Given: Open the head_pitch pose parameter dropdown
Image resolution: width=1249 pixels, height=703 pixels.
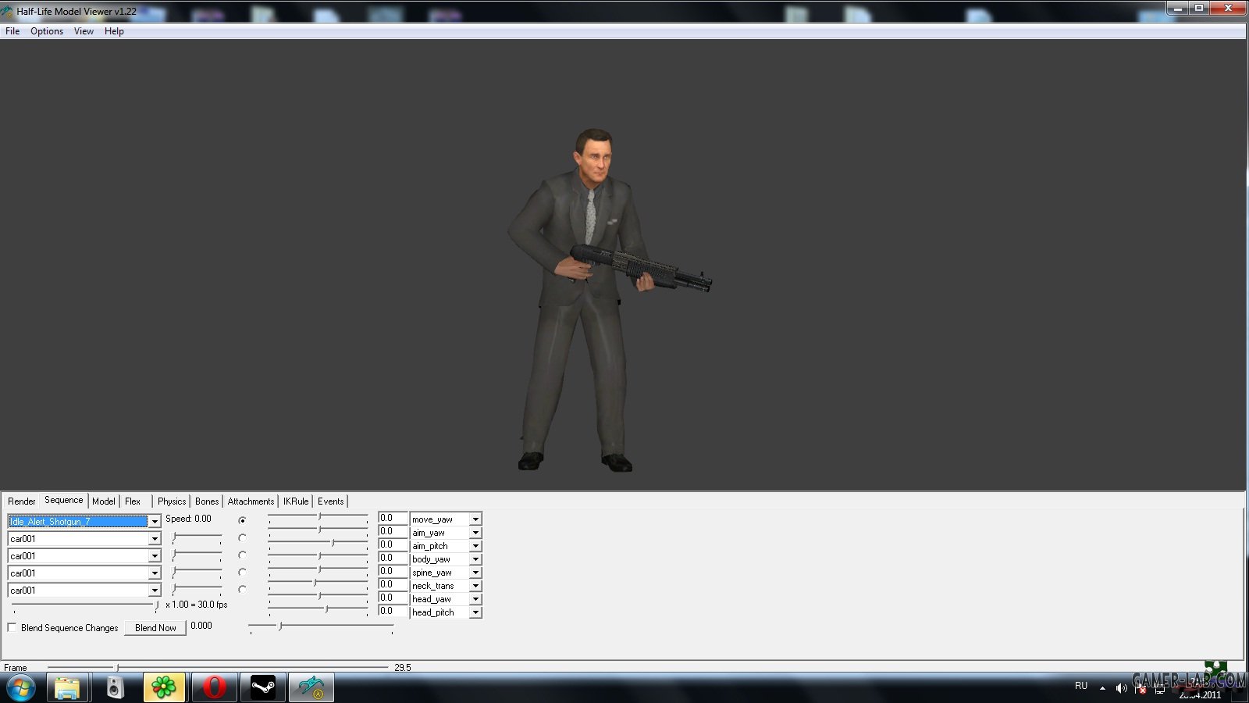Looking at the screenshot, I should pos(475,612).
